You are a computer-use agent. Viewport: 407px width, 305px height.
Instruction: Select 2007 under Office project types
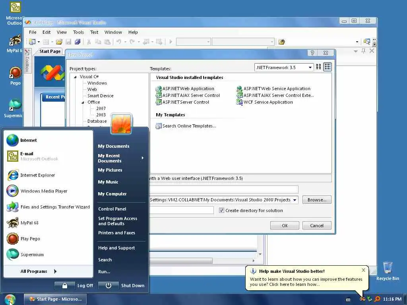(101, 108)
